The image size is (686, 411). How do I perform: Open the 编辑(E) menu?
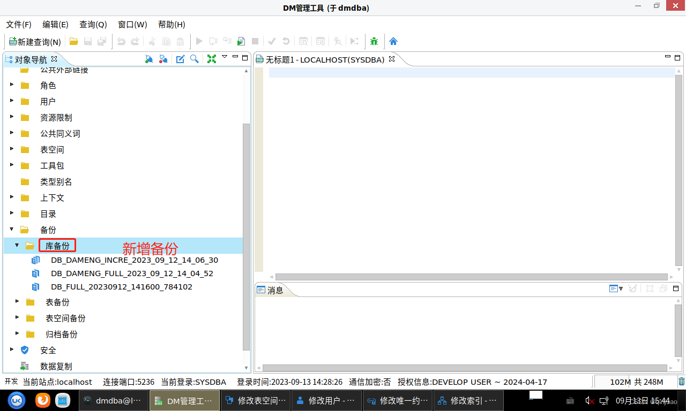(x=55, y=25)
